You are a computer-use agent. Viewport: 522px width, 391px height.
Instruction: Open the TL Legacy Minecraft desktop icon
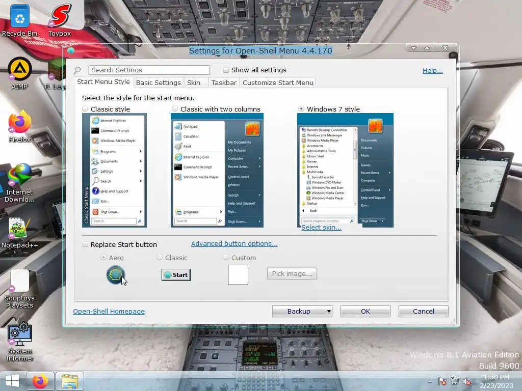coord(55,75)
